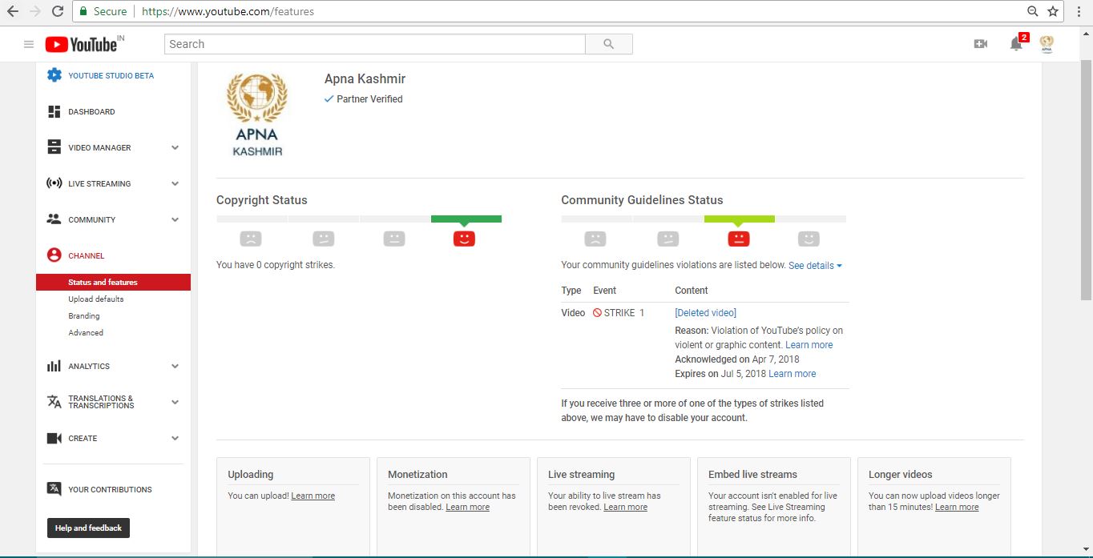1093x558 pixels.
Task: Click the Create video camera icon
Action: pos(54,438)
